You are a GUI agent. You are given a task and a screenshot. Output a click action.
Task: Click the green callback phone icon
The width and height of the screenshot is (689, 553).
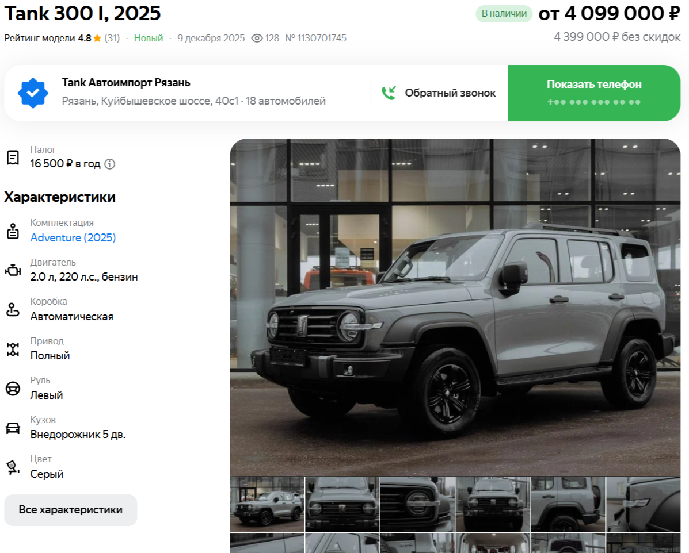389,93
